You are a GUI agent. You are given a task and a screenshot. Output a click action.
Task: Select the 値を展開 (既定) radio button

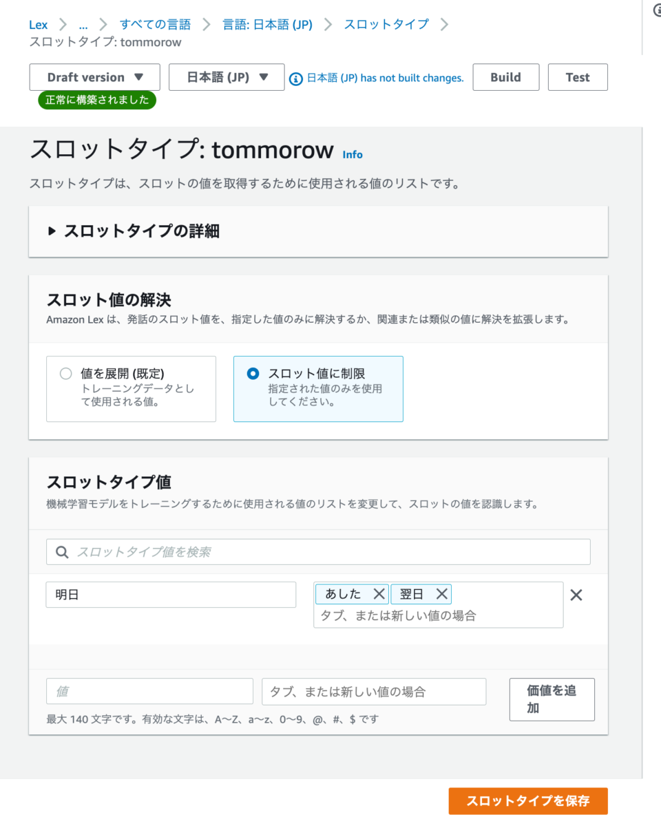(x=65, y=373)
